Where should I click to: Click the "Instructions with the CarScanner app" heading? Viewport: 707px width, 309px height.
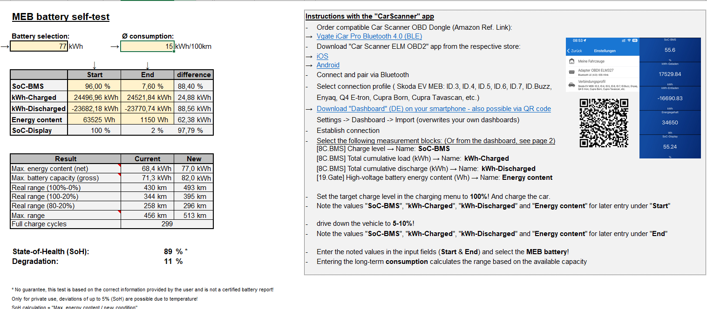pyautogui.click(x=370, y=16)
